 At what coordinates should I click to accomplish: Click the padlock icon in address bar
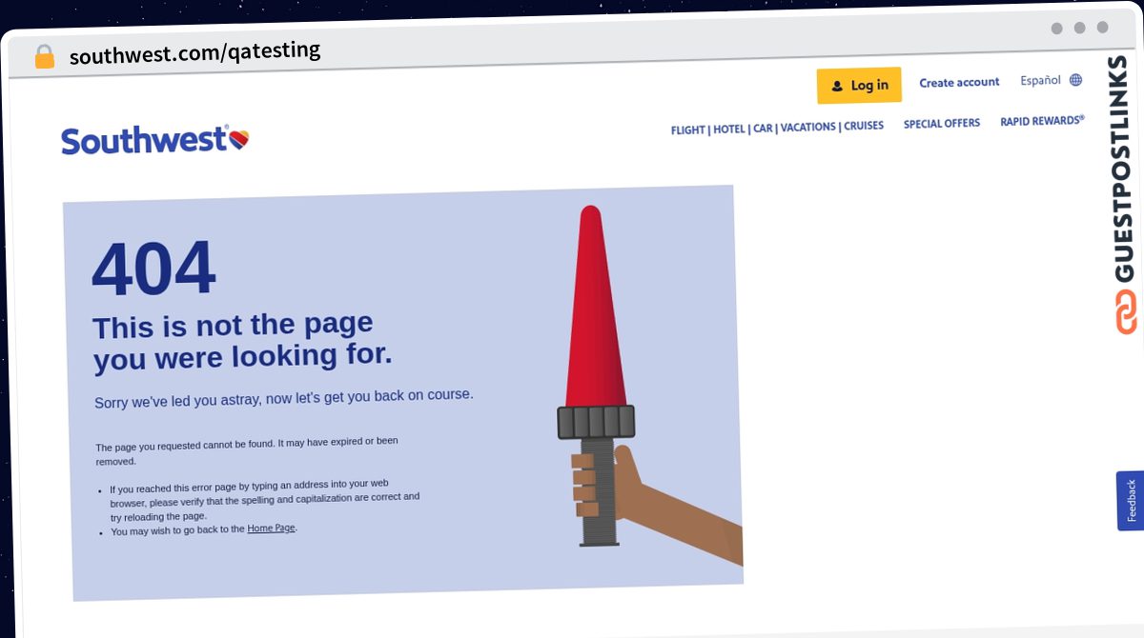[45, 57]
